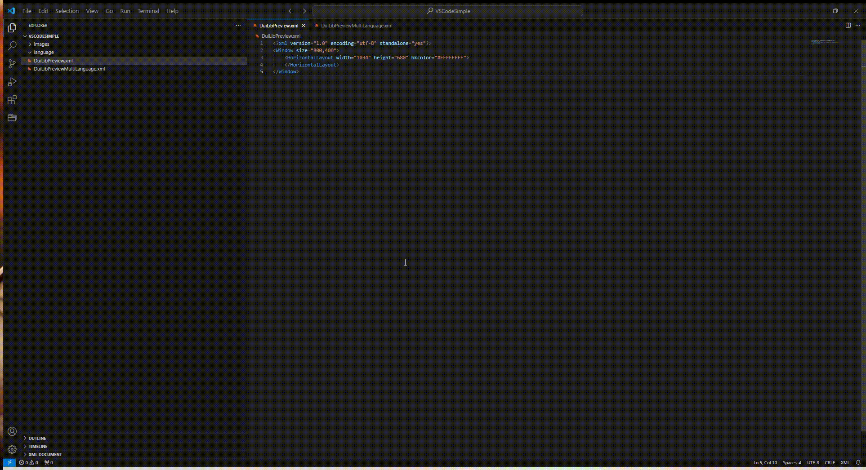
Task: Click the Remote connection indicator in status bar
Action: point(9,462)
